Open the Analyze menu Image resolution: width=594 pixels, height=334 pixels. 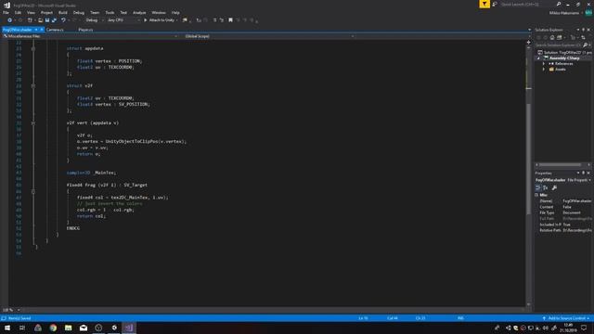[139, 12]
